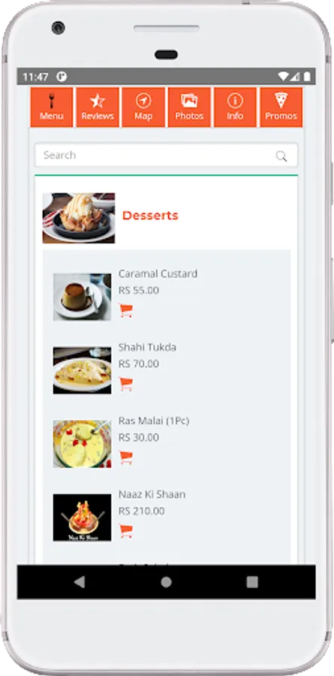This screenshot has height=676, width=334.
Task: Click the Search input field
Action: pyautogui.click(x=167, y=155)
